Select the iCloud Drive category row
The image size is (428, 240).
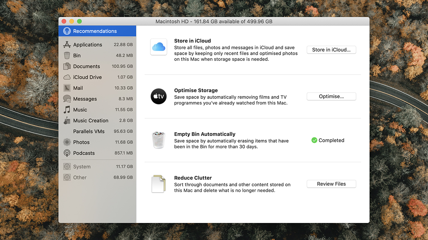pos(97,77)
